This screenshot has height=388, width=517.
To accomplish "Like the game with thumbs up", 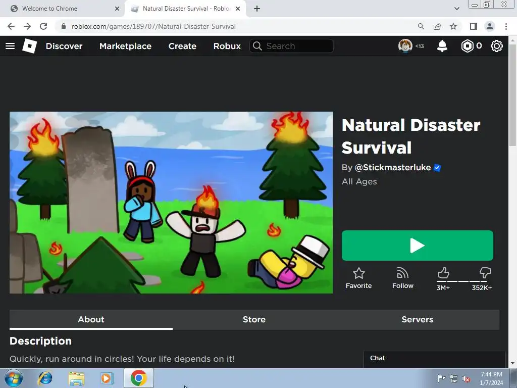I will point(443,273).
